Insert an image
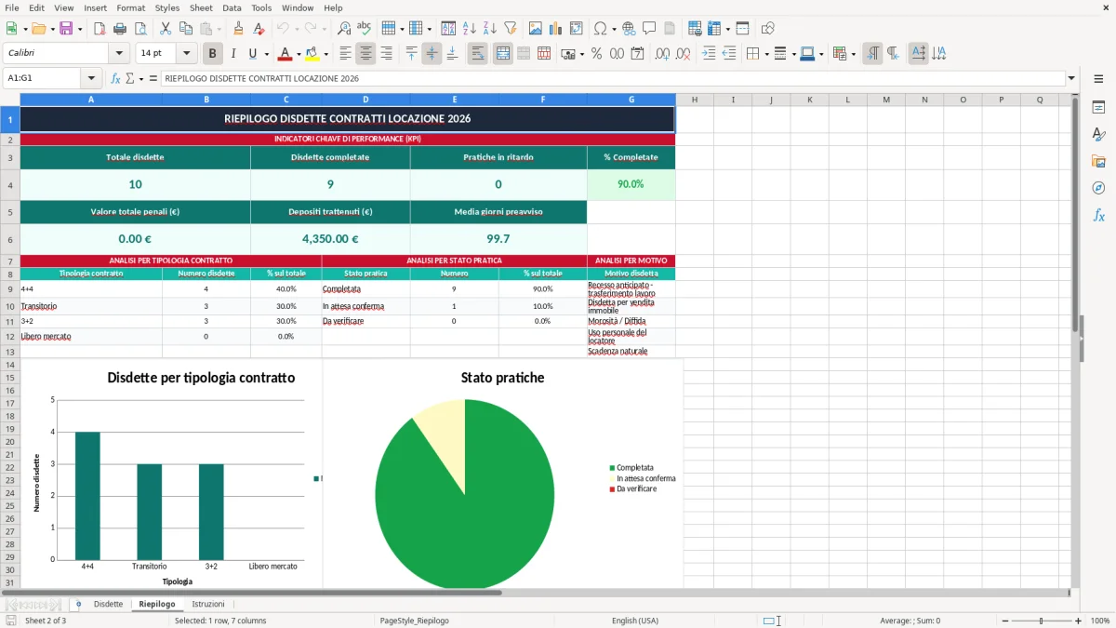This screenshot has height=628, width=1116. coord(536,29)
